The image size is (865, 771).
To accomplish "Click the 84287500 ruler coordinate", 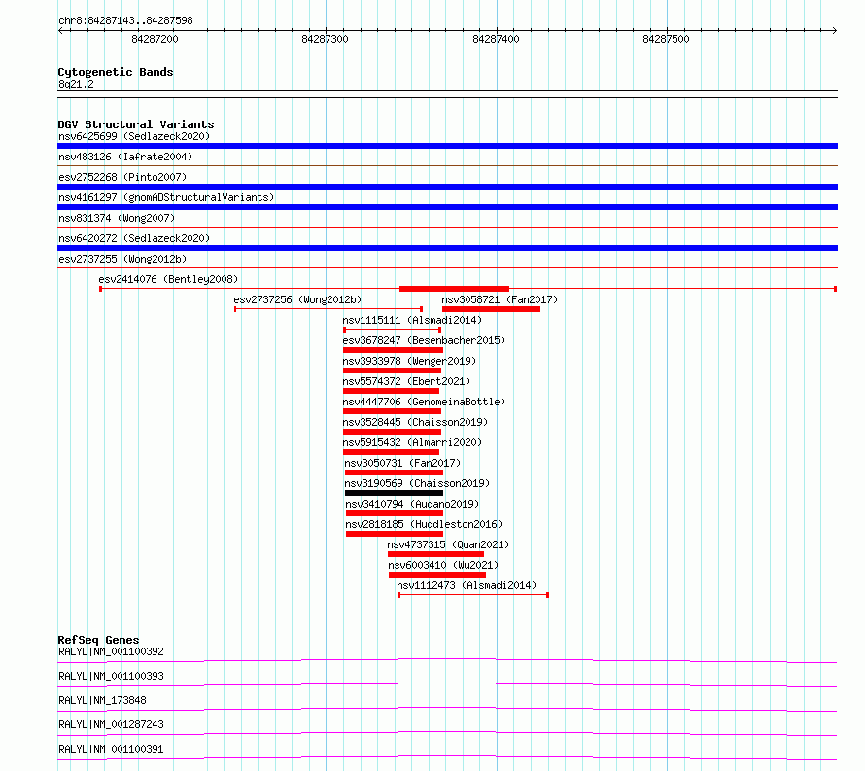I will [x=666, y=39].
